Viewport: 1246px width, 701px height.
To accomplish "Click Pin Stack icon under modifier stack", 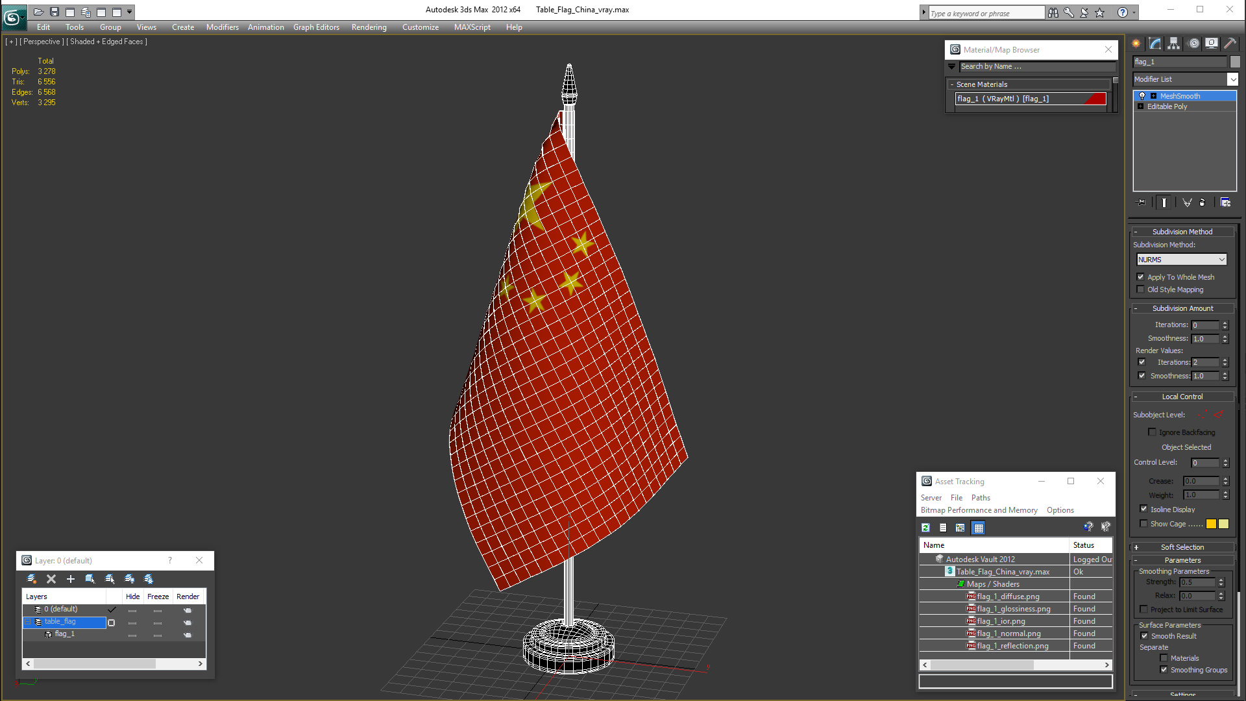I will (1142, 203).
